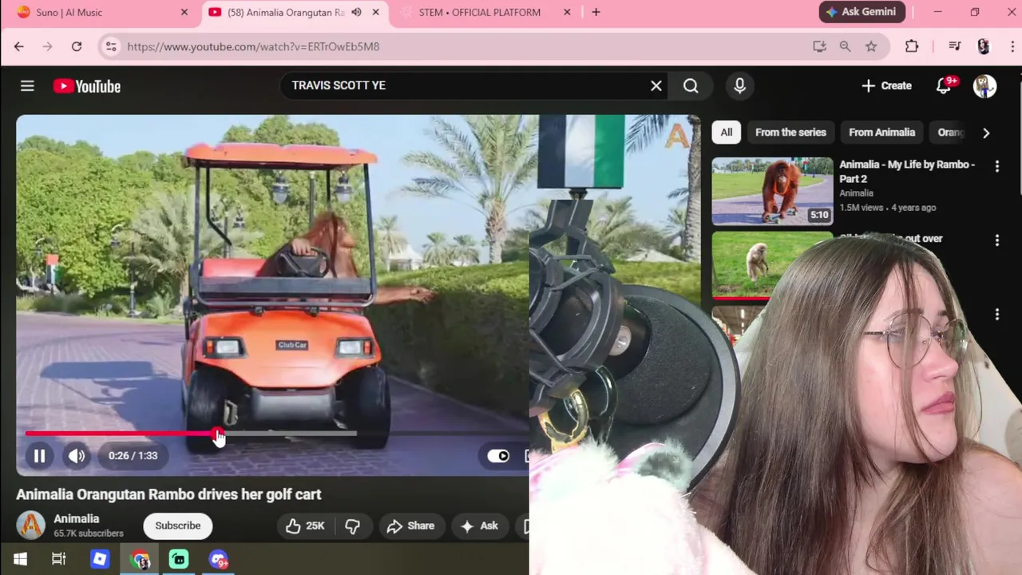Like the video with the 25K thumbs-up
The width and height of the screenshot is (1022, 575).
[x=305, y=525]
